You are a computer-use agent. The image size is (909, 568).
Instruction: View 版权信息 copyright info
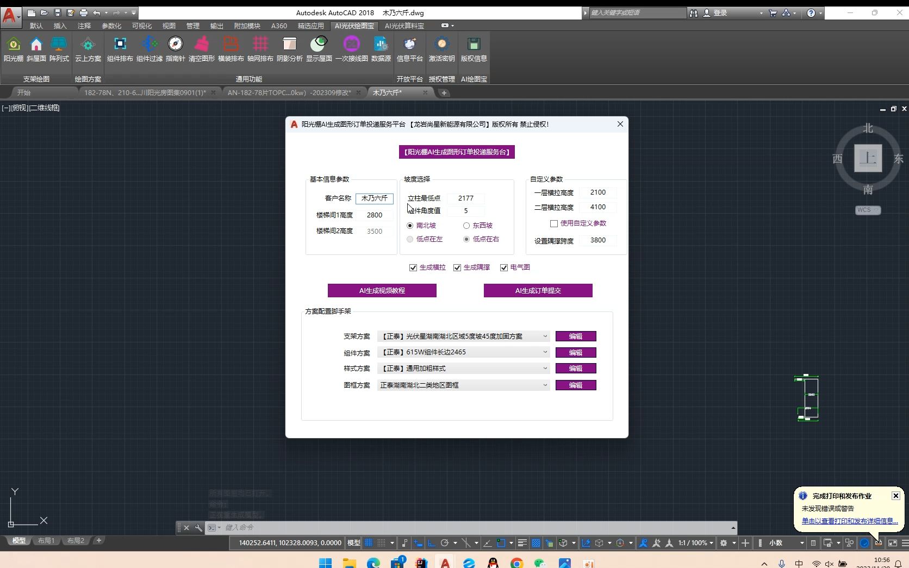click(474, 49)
